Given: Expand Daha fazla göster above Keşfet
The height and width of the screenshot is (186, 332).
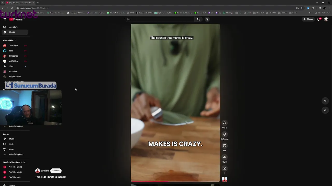Looking at the screenshot, I should click(14, 126).
